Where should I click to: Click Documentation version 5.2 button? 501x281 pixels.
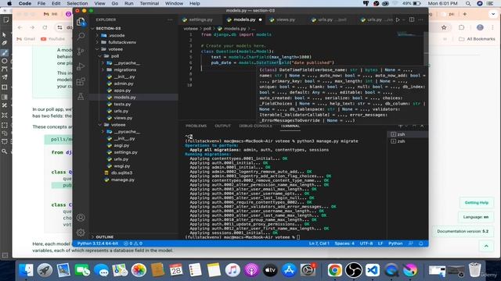[463, 231]
